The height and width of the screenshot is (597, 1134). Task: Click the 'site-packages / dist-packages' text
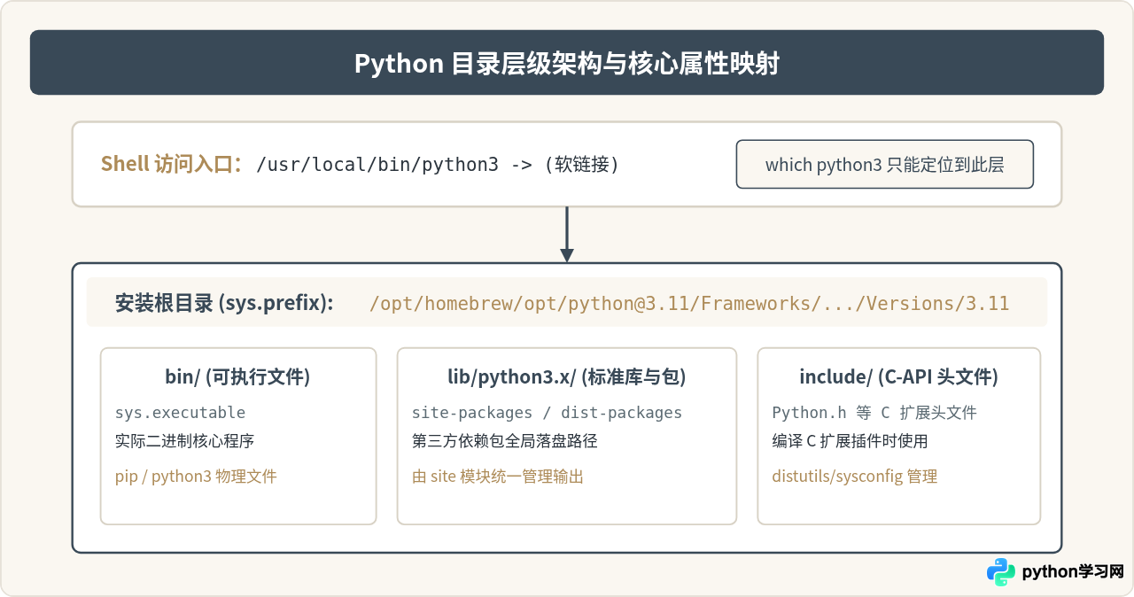tap(547, 413)
